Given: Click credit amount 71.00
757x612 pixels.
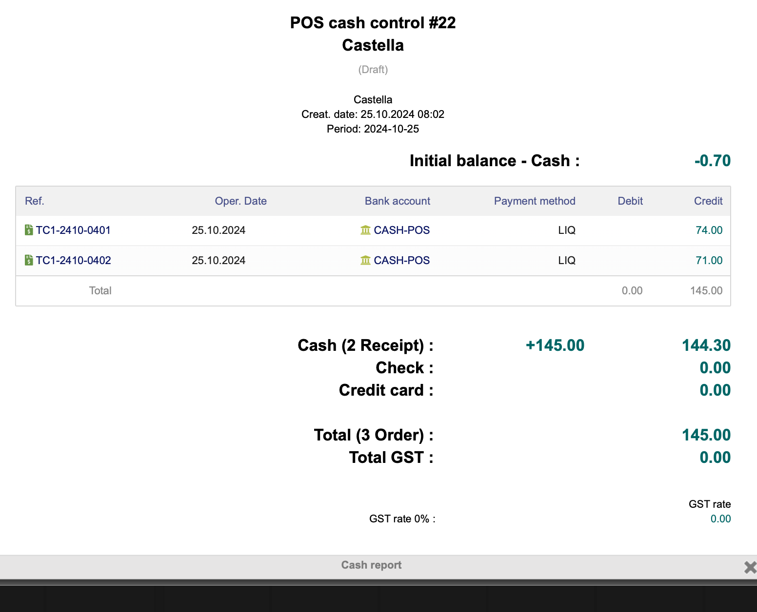Looking at the screenshot, I should (709, 260).
